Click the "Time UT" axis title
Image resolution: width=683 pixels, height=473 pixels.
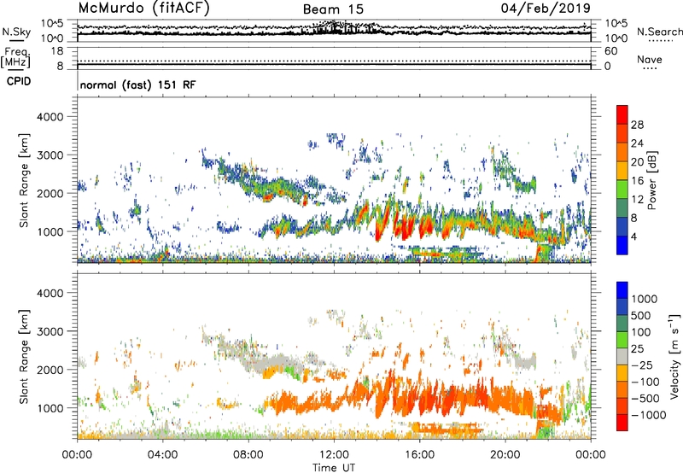[334, 468]
